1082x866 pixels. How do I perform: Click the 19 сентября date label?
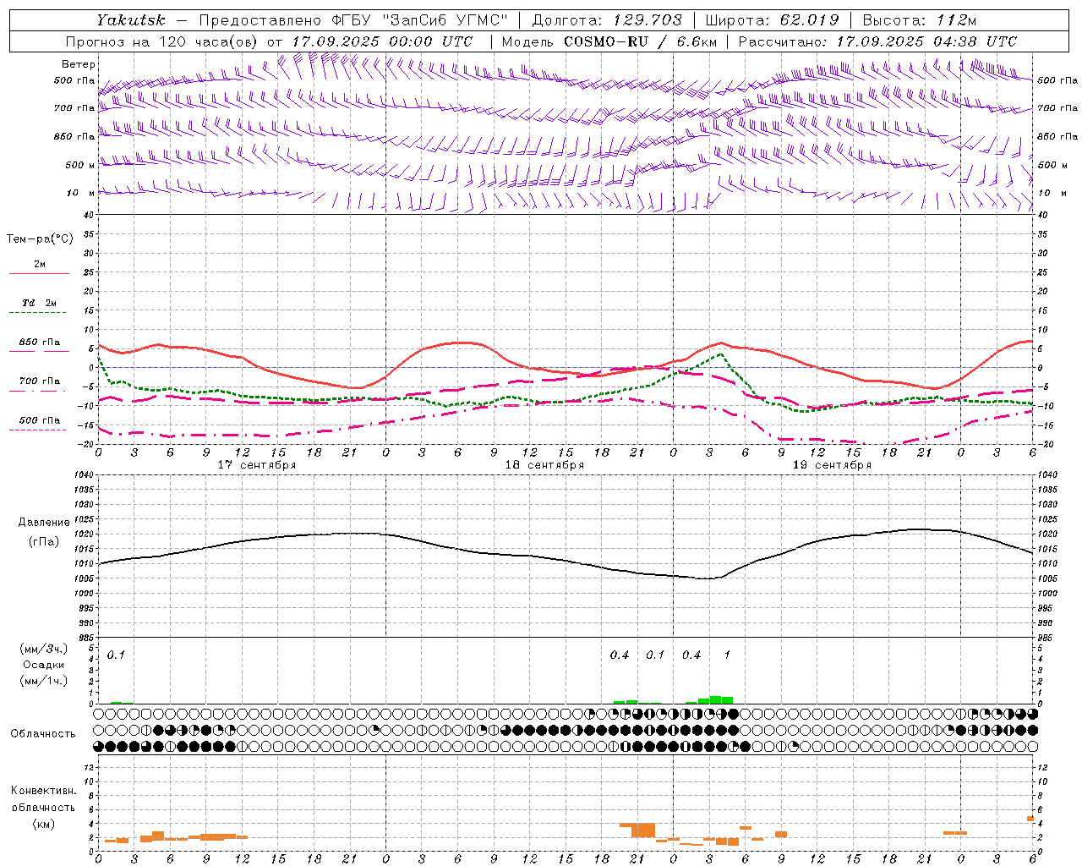click(x=832, y=465)
